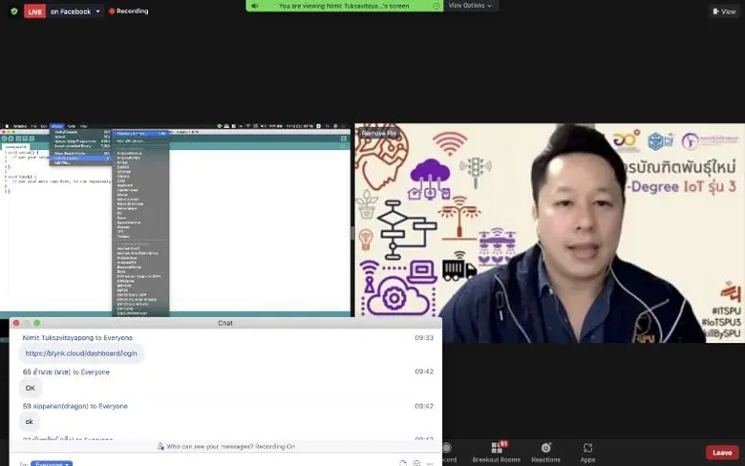This screenshot has height=466, width=745.
Task: Click the file attach icon in chat
Action: [x=403, y=463]
